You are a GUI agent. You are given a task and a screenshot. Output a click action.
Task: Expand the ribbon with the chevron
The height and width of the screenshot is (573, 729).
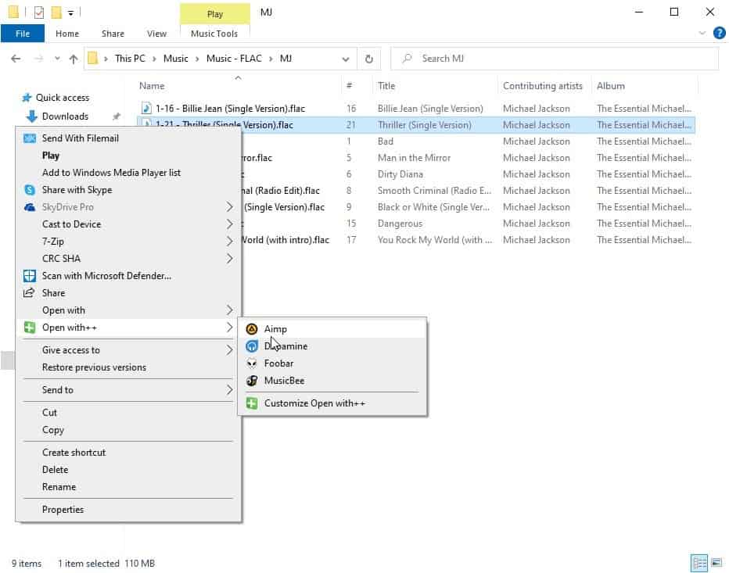pos(702,33)
